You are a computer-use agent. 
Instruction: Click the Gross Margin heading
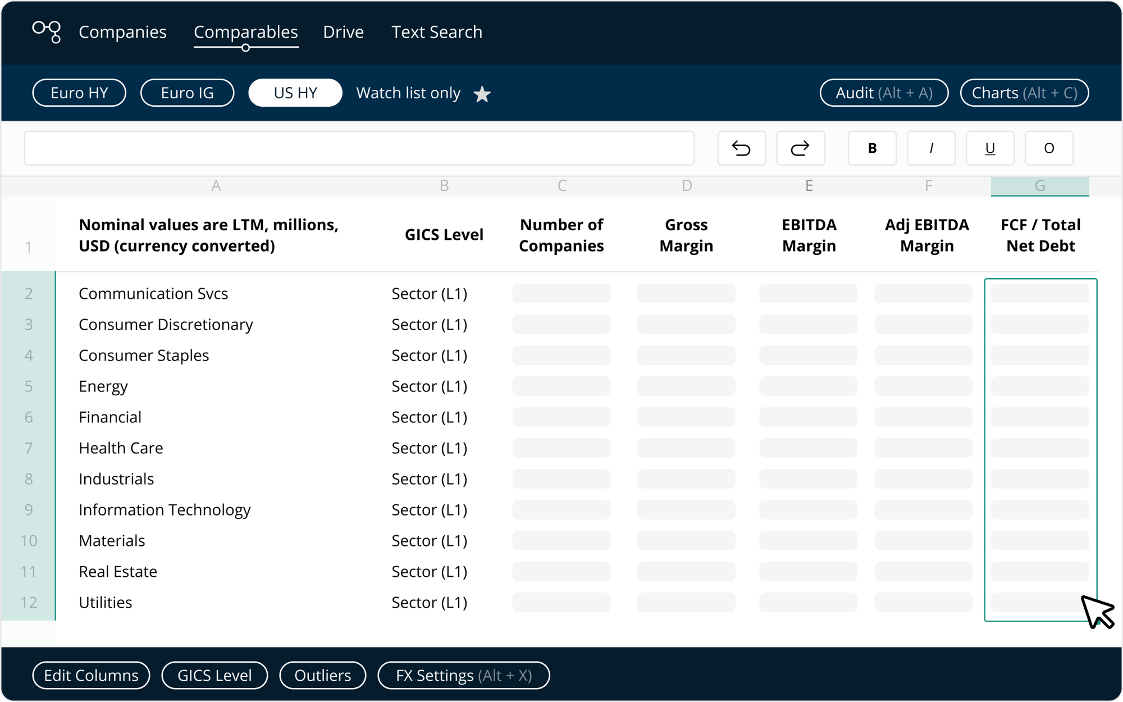point(686,235)
